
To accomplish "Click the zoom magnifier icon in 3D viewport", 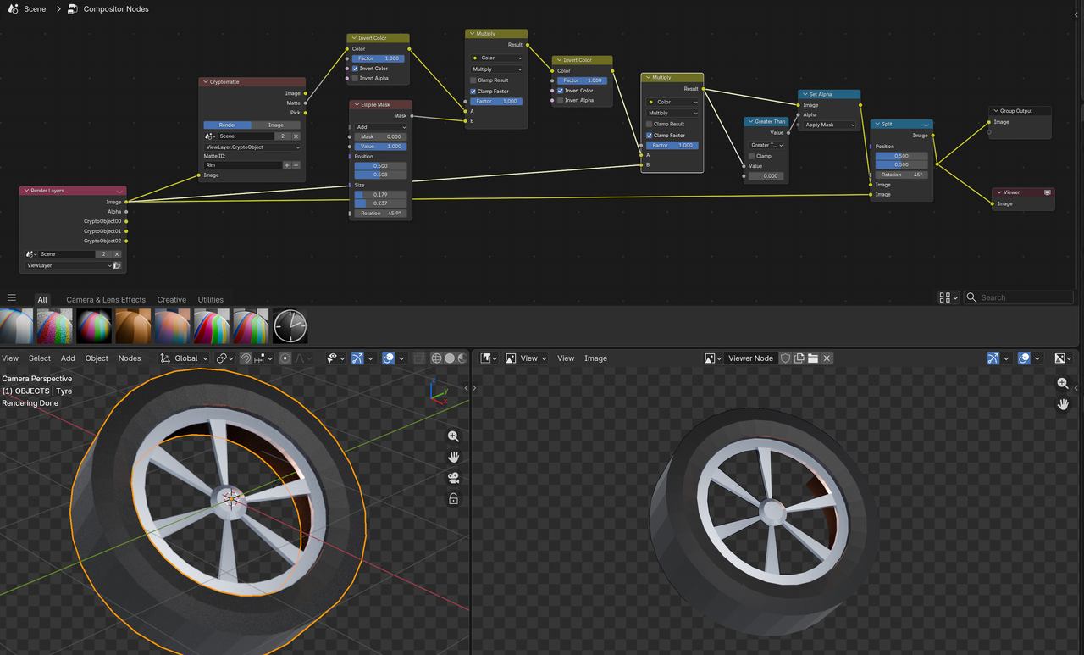I will pos(453,436).
